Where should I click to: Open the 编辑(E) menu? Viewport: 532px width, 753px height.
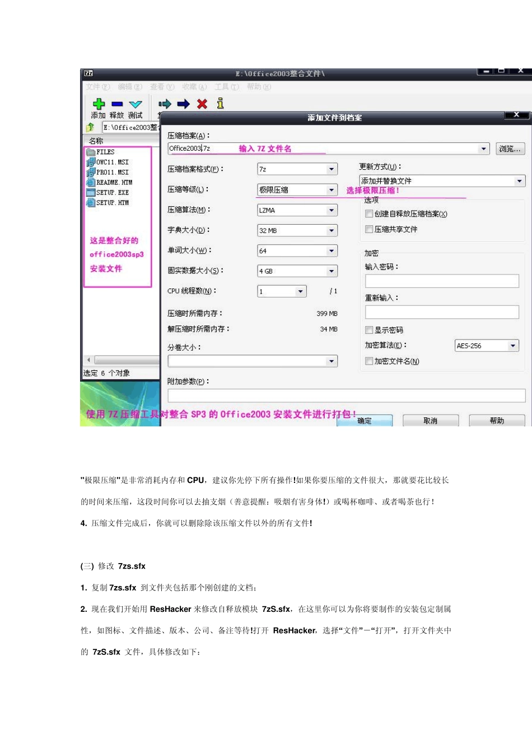(130, 87)
